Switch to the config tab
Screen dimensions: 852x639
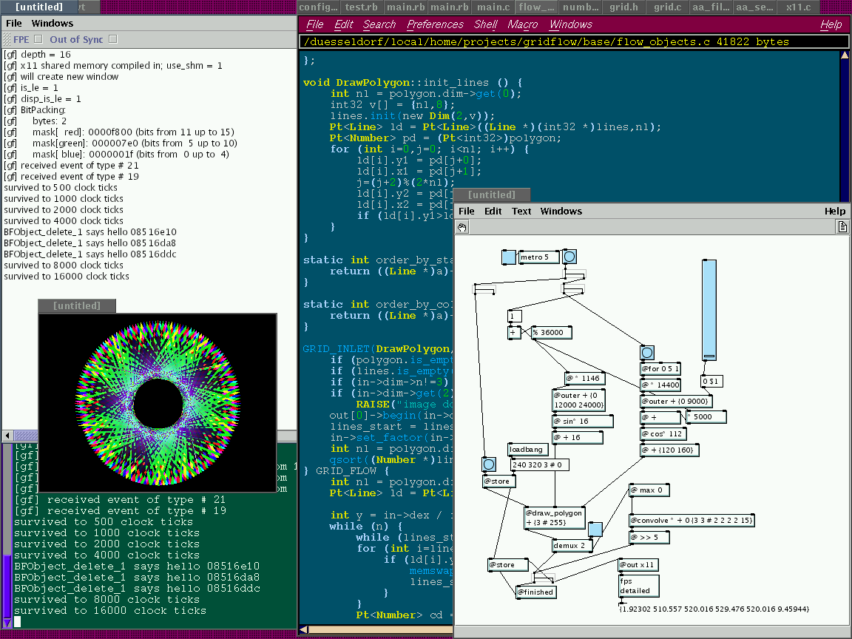(x=319, y=7)
